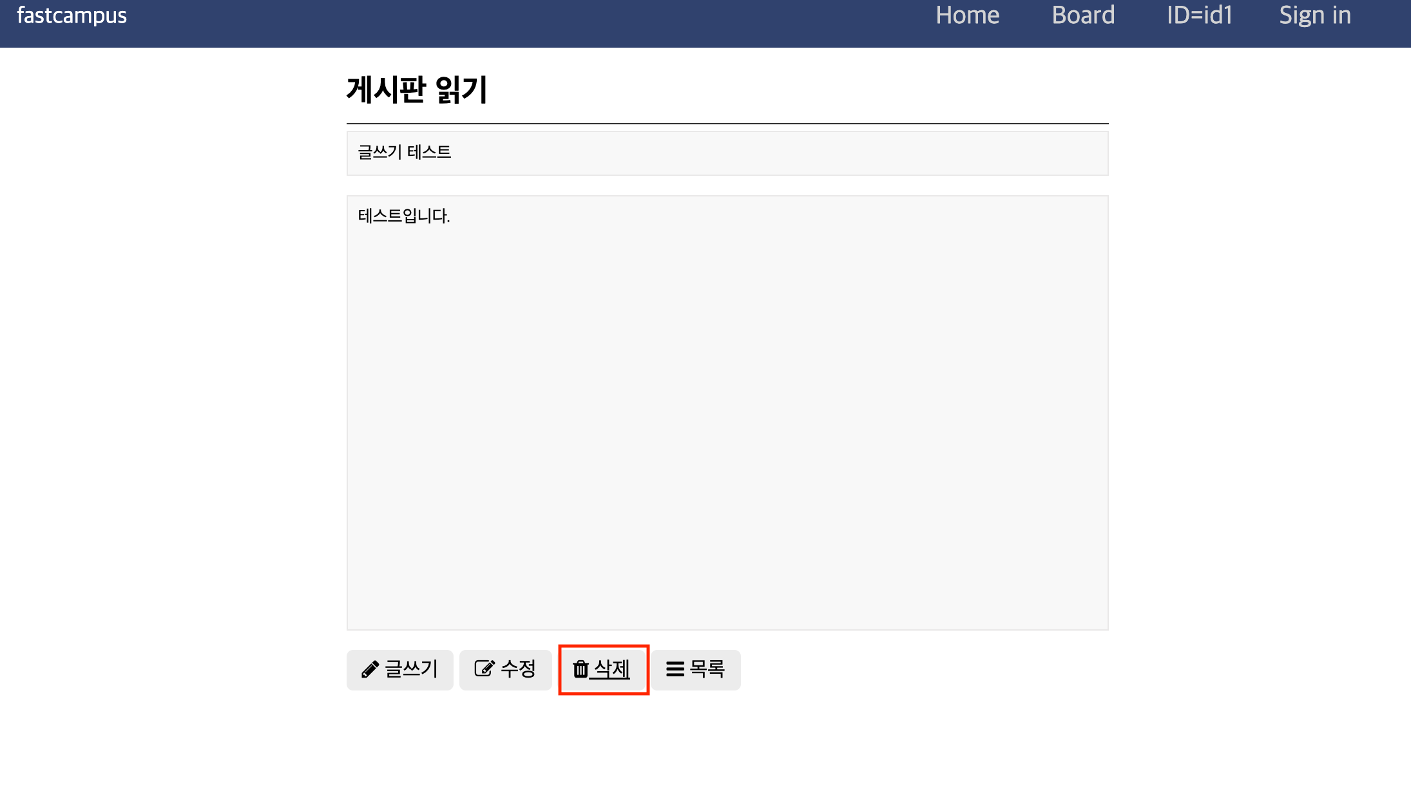This screenshot has height=800, width=1411.
Task: Click the trash can icon for 삭제
Action: coord(581,669)
